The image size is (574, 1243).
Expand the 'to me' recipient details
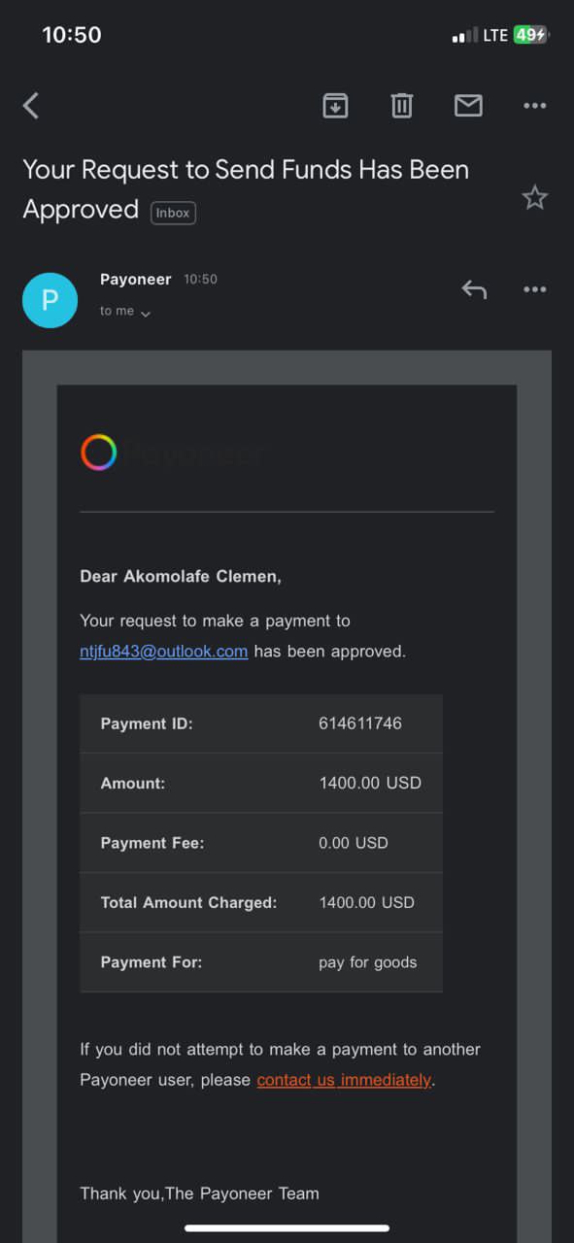click(x=125, y=312)
